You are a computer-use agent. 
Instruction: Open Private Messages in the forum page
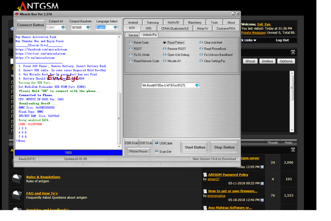click(x=253, y=33)
